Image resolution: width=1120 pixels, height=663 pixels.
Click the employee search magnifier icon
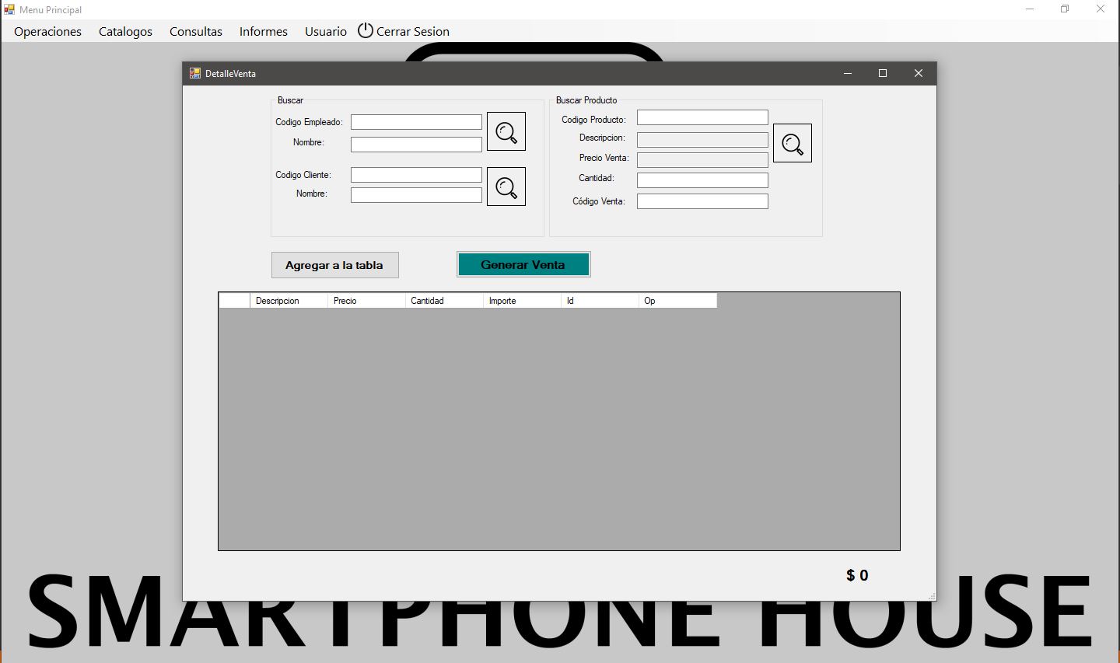(506, 131)
